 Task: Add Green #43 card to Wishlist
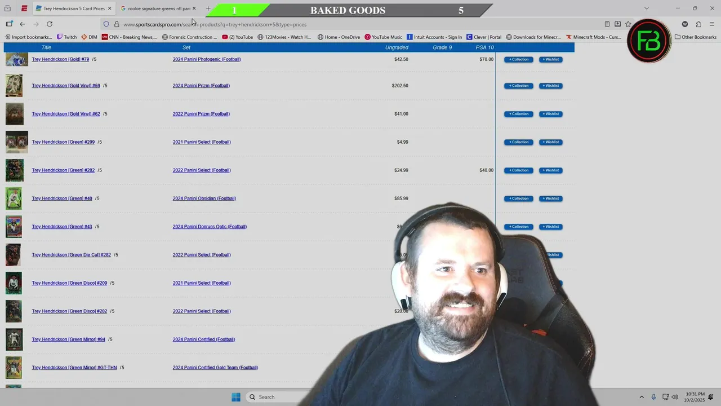tap(551, 227)
